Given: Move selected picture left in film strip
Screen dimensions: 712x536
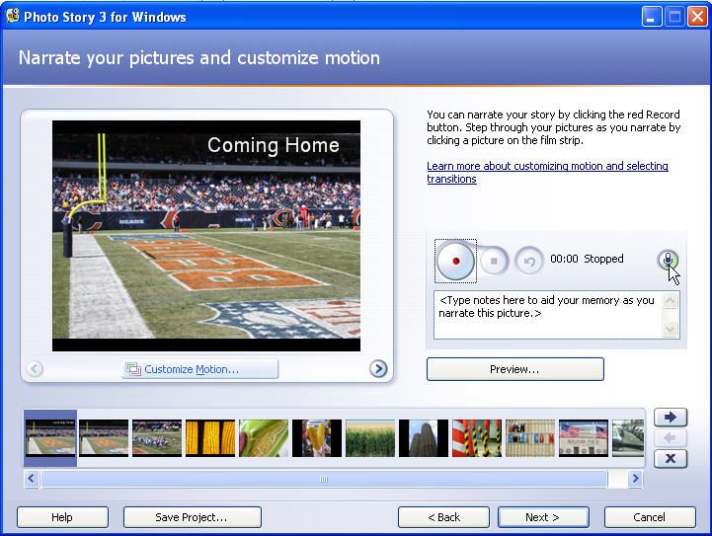Looking at the screenshot, I should (x=671, y=438).
